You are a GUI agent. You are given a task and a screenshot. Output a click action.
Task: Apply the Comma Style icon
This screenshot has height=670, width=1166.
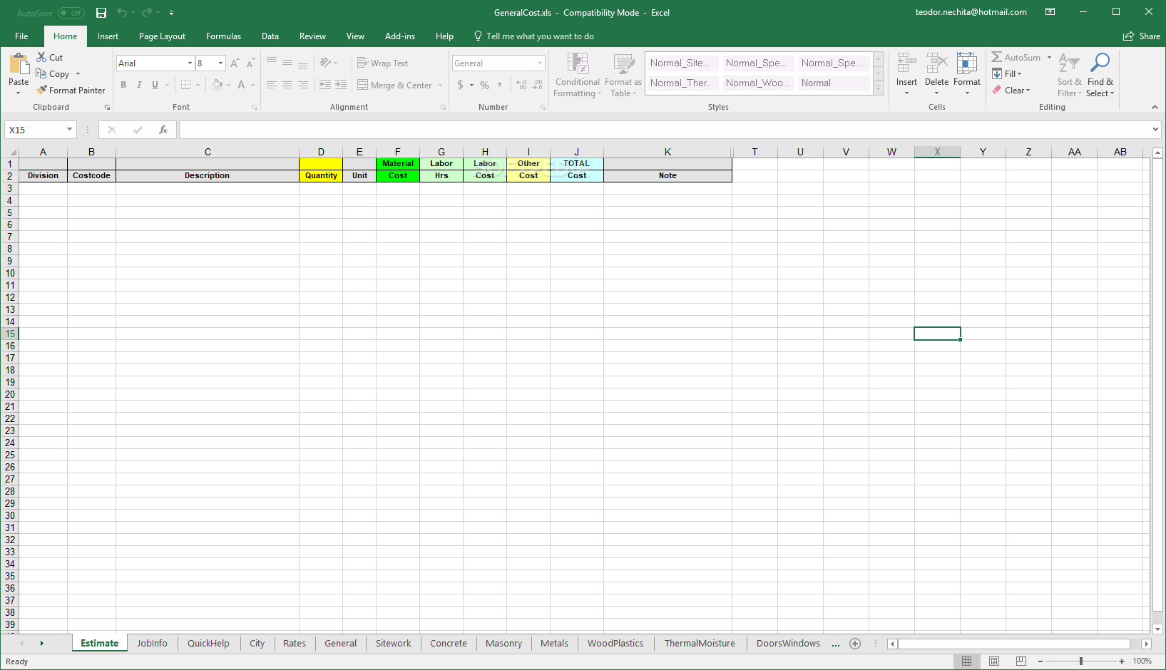click(500, 85)
